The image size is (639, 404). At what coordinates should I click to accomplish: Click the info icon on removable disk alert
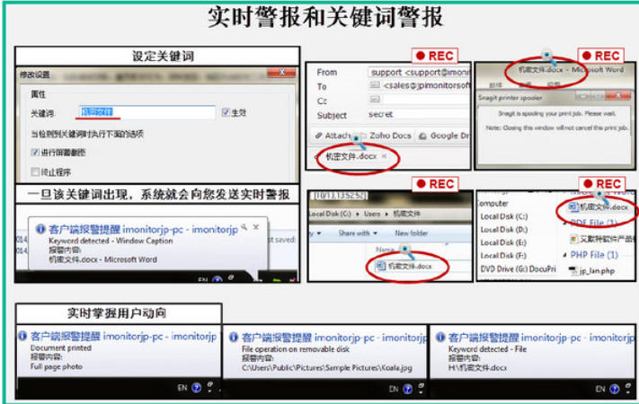coord(233,335)
